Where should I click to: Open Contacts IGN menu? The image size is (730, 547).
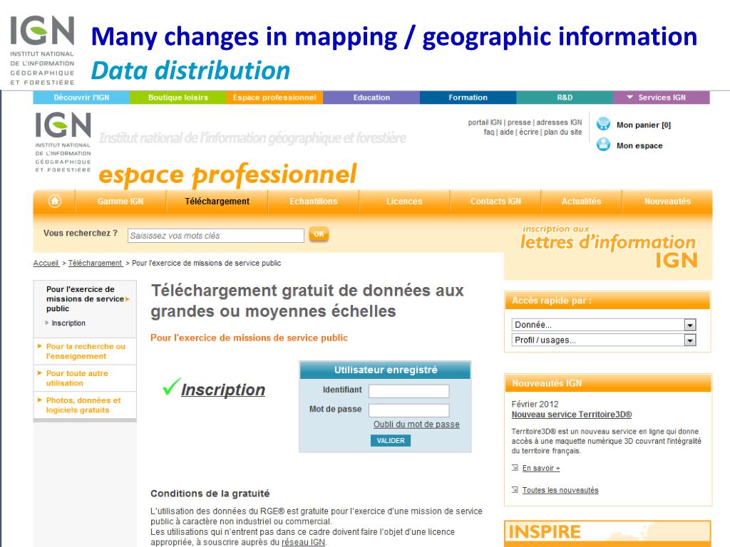[x=495, y=202]
